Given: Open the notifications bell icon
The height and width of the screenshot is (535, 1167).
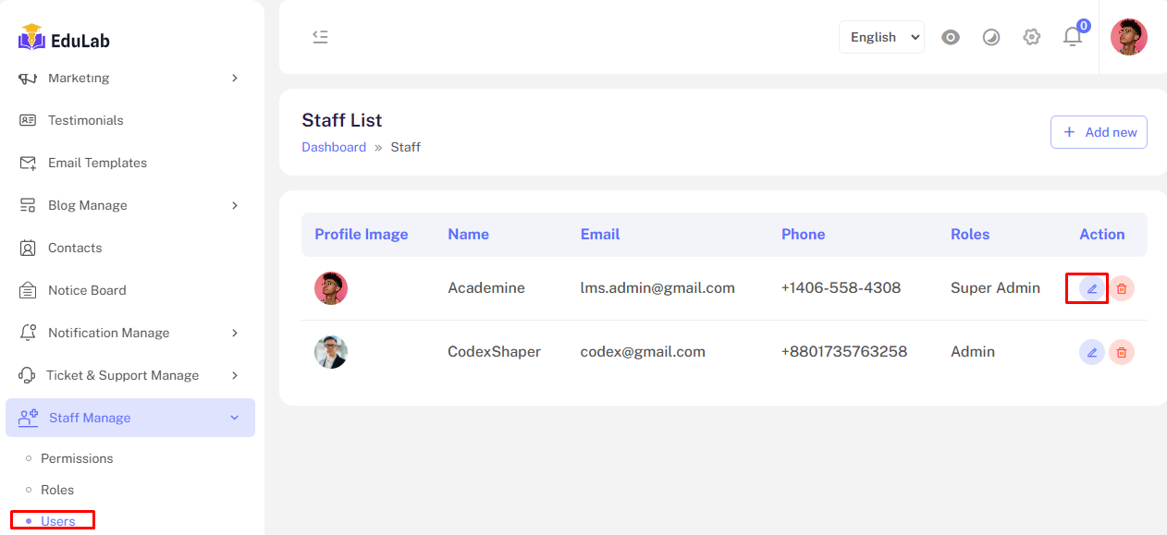Looking at the screenshot, I should click(x=1072, y=37).
